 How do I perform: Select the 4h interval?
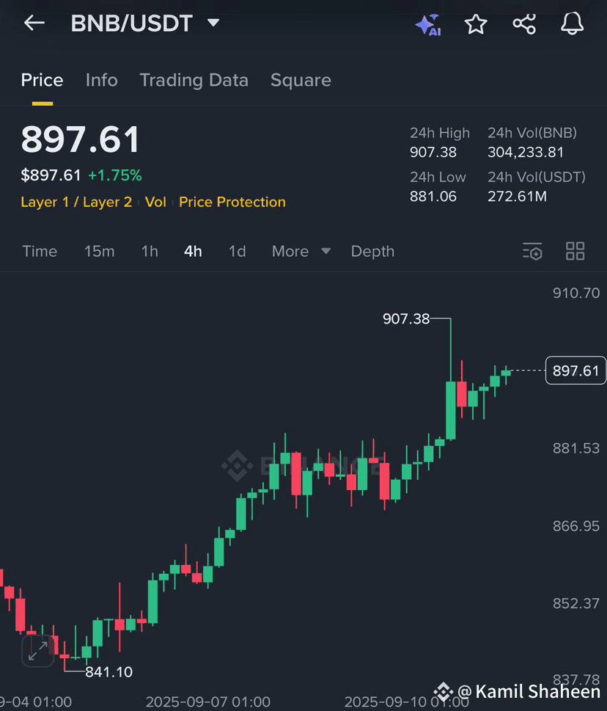pos(193,251)
